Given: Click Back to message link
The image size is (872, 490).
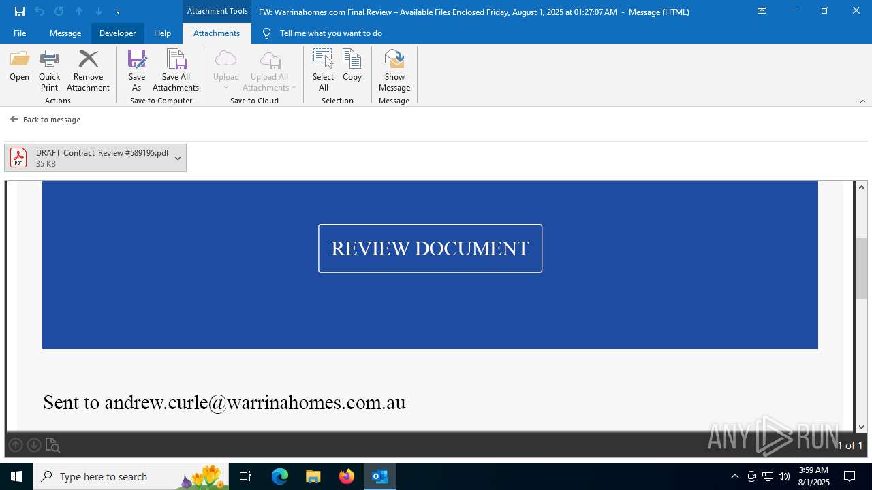Looking at the screenshot, I should (x=52, y=120).
